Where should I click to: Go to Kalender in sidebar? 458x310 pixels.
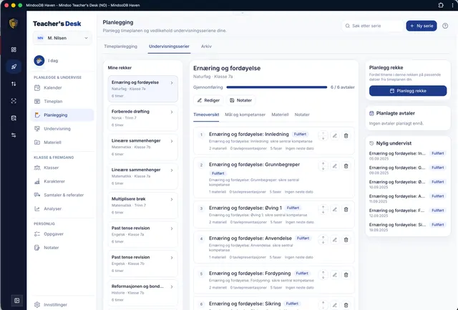point(63,87)
